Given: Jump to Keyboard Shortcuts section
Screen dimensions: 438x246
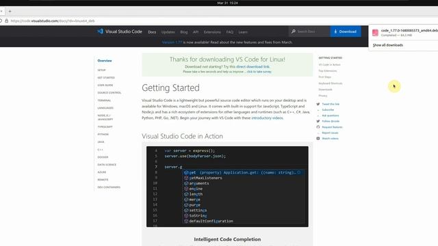Looking at the screenshot, I should (331, 83).
